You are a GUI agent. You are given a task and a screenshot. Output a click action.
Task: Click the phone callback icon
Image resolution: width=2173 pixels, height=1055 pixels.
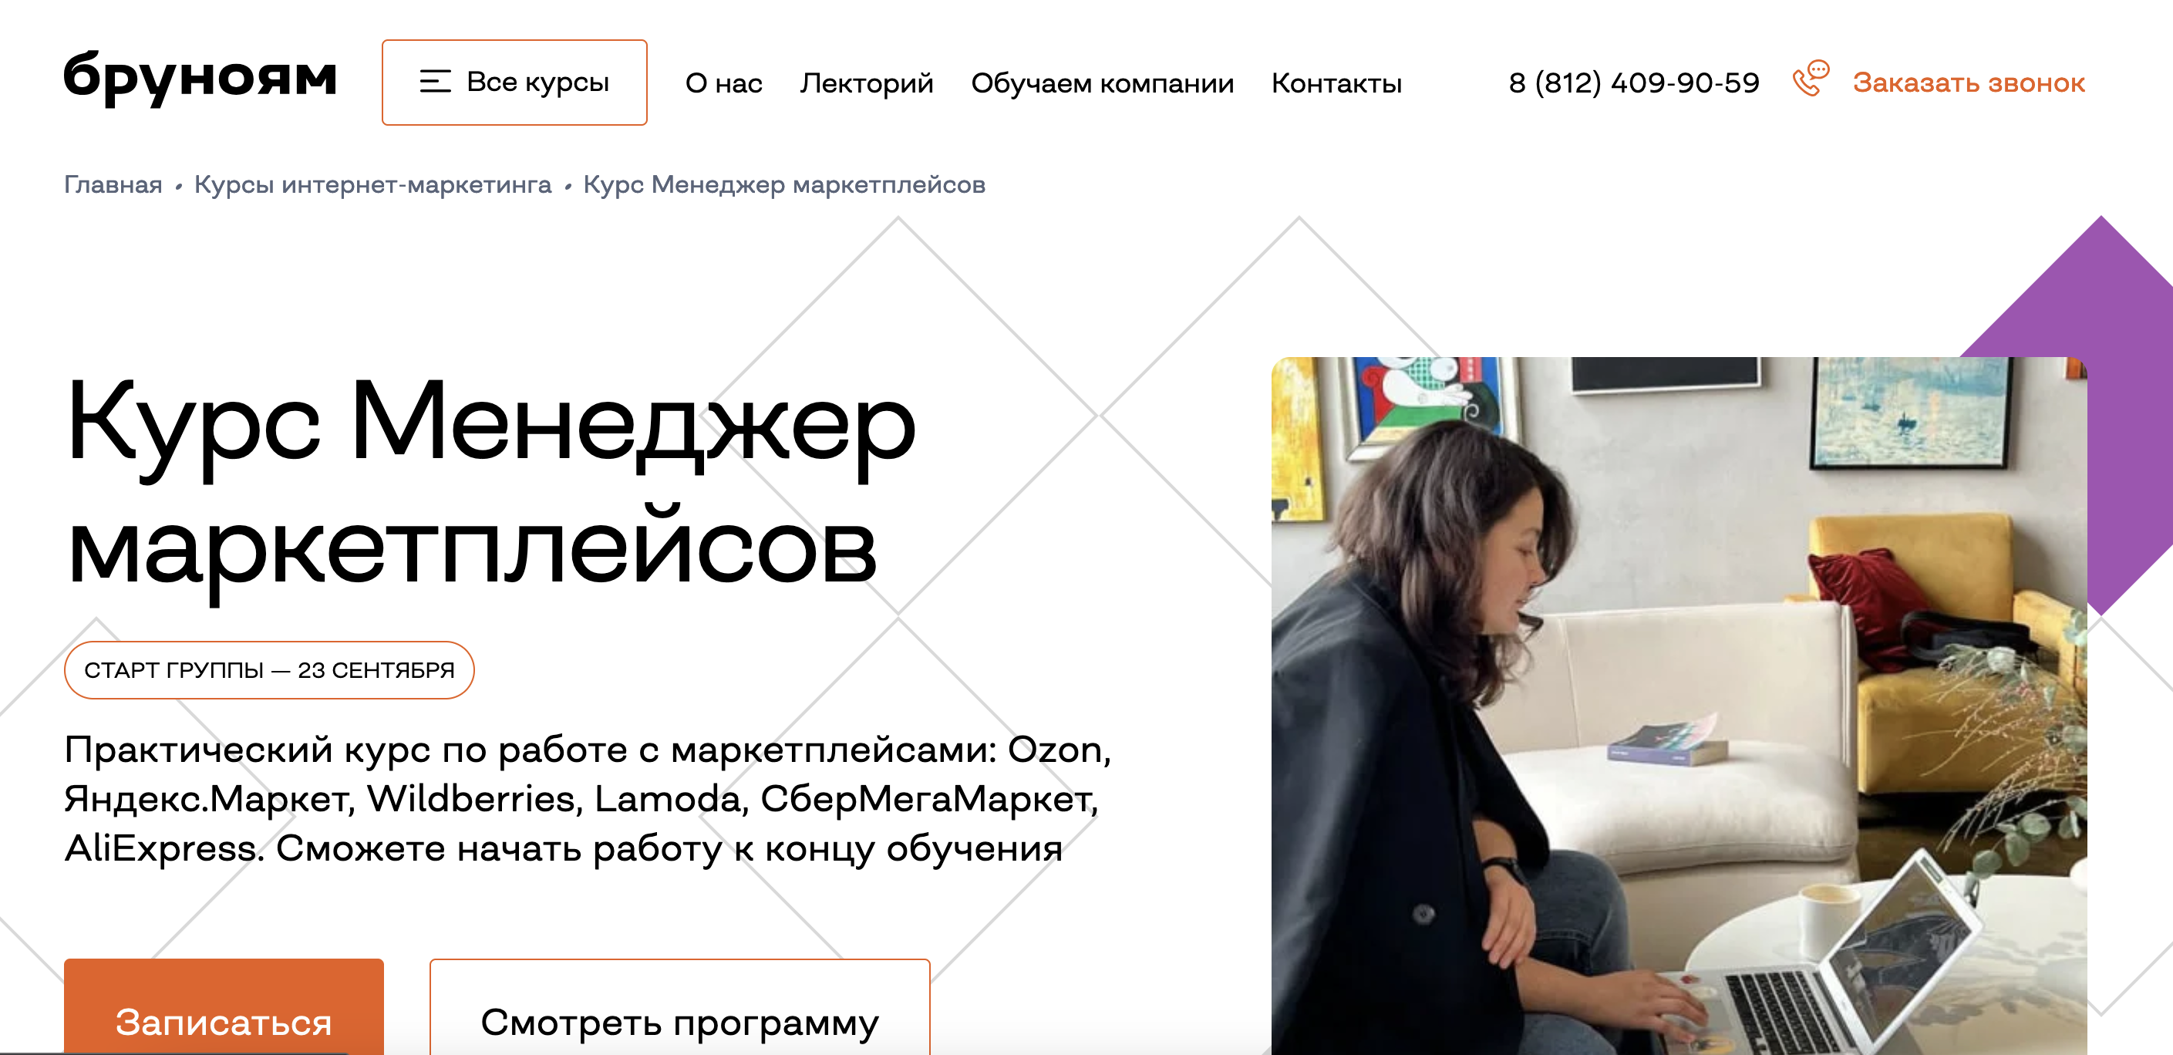pos(1811,79)
